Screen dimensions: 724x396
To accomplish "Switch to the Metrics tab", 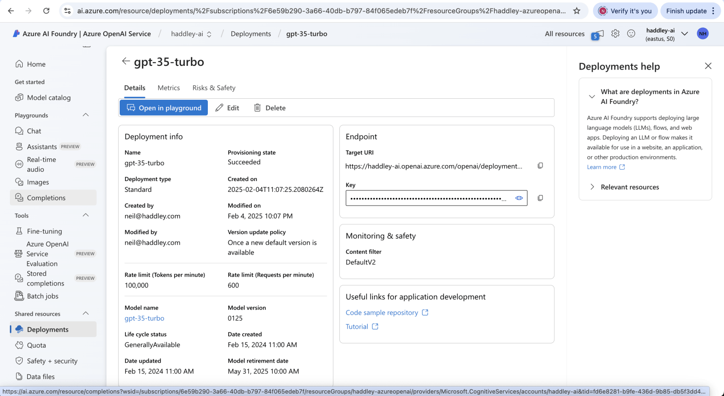I will tap(169, 88).
